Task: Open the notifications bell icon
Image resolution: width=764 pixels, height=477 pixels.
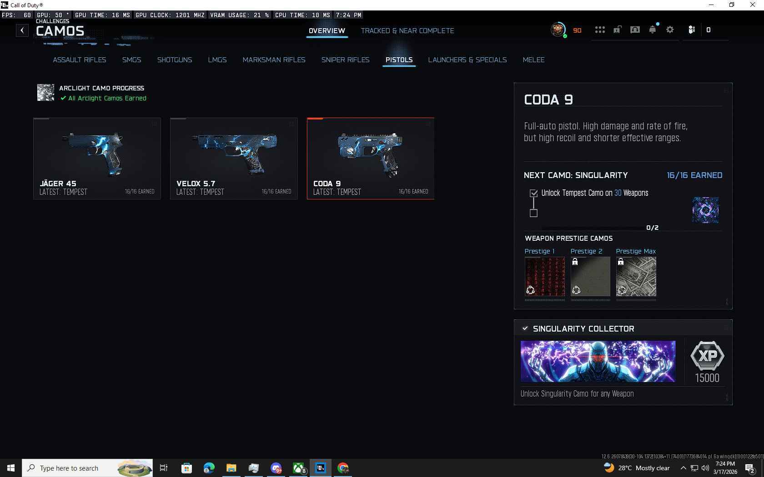Action: coord(653,30)
